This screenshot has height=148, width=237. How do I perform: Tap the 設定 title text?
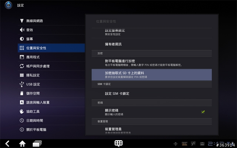click(x=20, y=5)
